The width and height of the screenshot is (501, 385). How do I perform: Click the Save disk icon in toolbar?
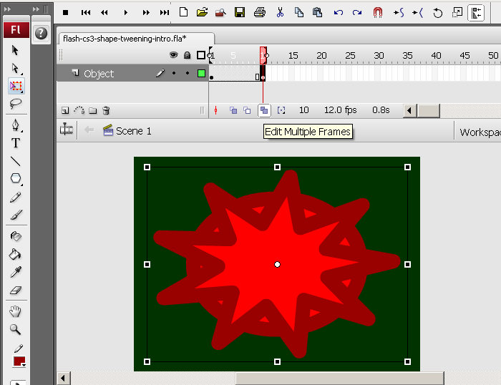[240, 12]
